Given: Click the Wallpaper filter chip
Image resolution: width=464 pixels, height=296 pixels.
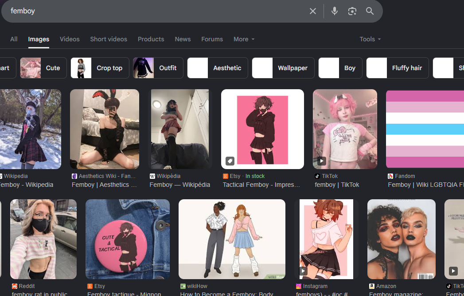Looking at the screenshot, I should pyautogui.click(x=283, y=68).
